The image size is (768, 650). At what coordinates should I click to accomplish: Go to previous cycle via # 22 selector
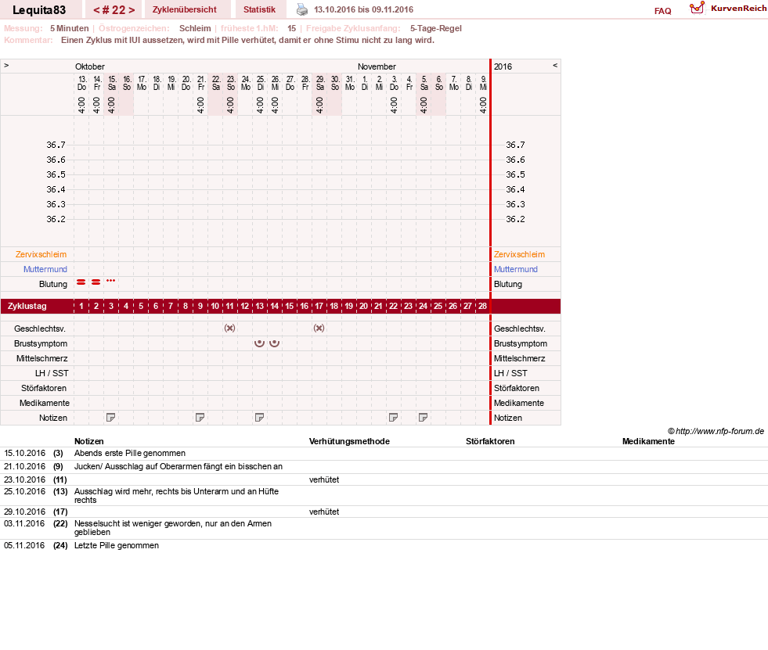pos(96,10)
